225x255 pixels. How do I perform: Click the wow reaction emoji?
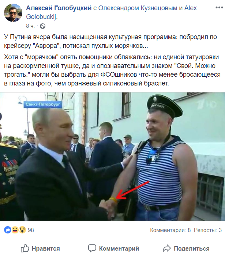(22, 230)
